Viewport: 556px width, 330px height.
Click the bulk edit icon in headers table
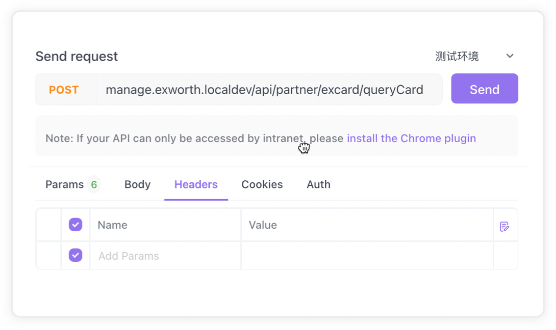(x=504, y=226)
